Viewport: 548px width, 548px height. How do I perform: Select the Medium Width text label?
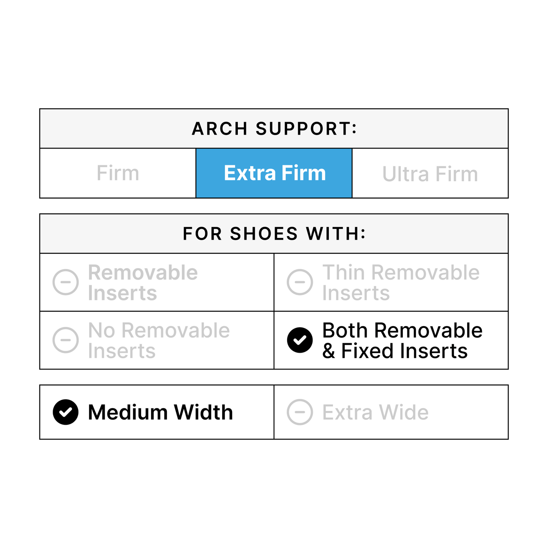(x=160, y=412)
